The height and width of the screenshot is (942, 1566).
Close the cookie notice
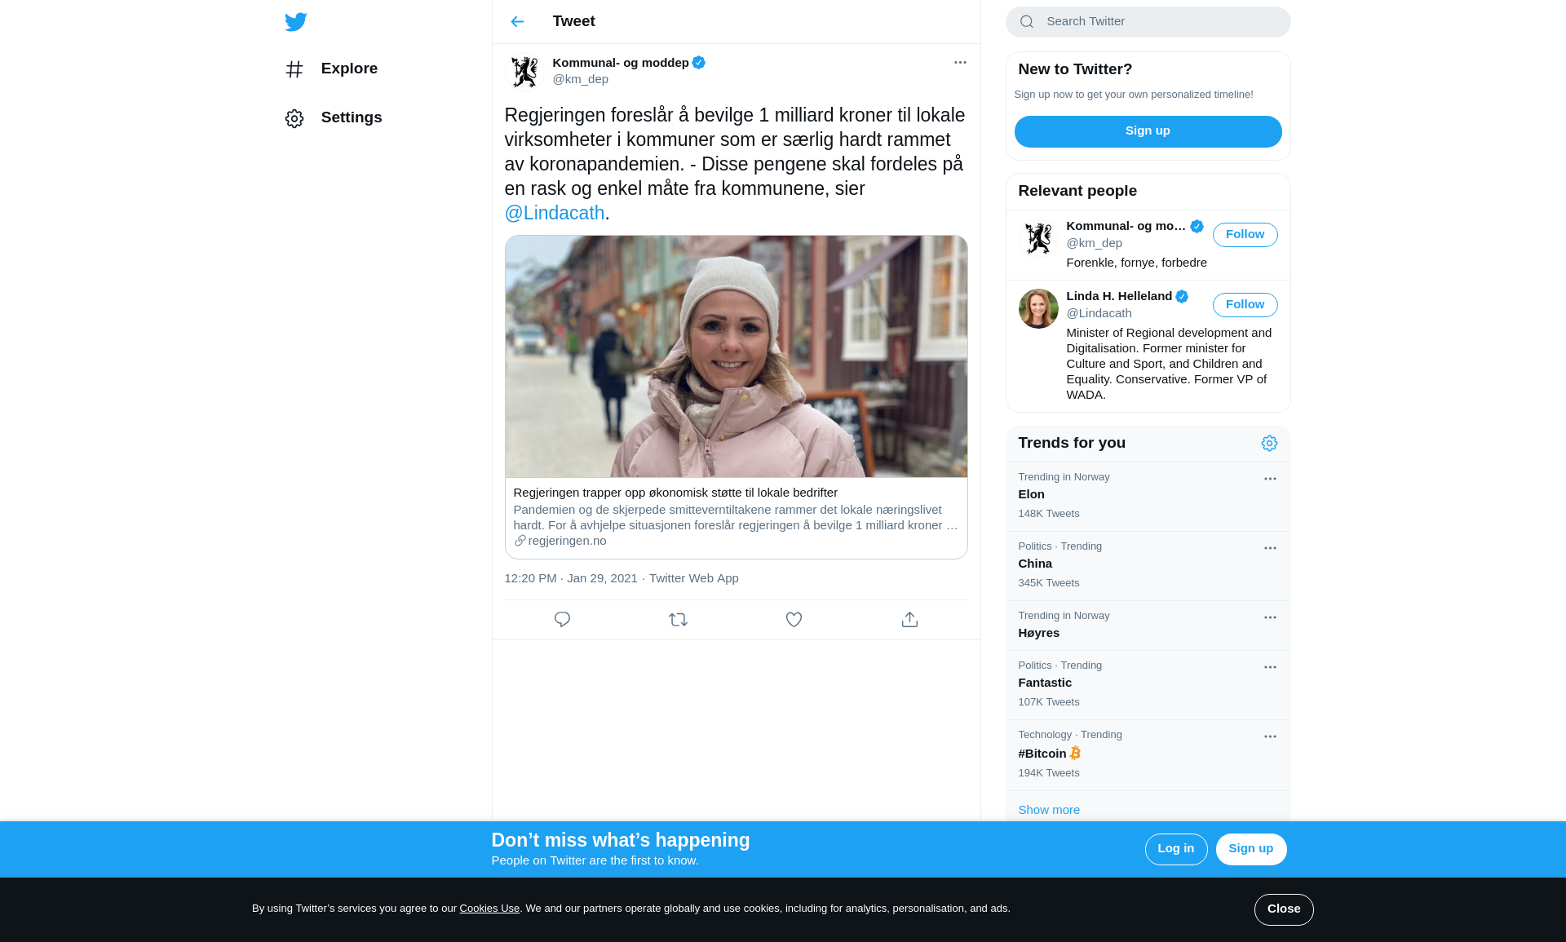pyautogui.click(x=1284, y=909)
